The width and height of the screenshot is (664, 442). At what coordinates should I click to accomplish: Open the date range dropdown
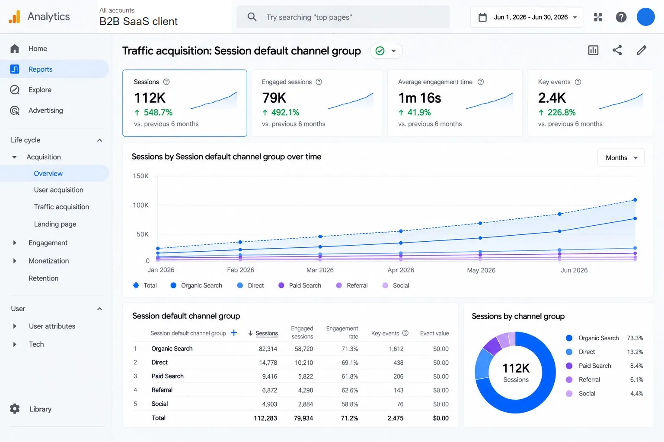click(x=527, y=17)
